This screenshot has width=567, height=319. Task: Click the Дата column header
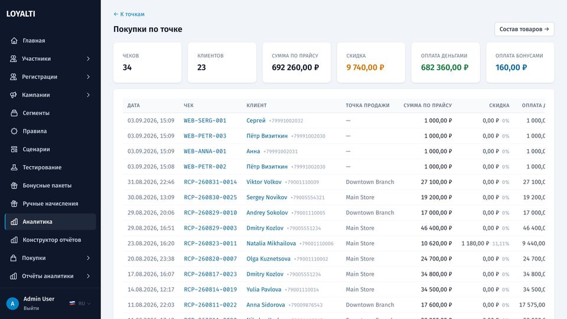[133, 105]
